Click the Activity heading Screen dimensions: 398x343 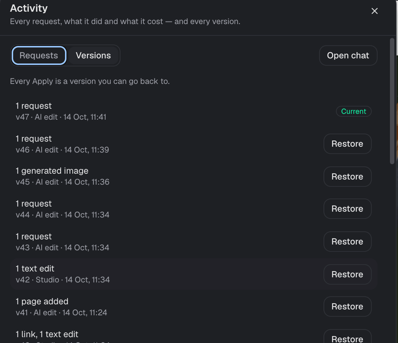(x=29, y=8)
